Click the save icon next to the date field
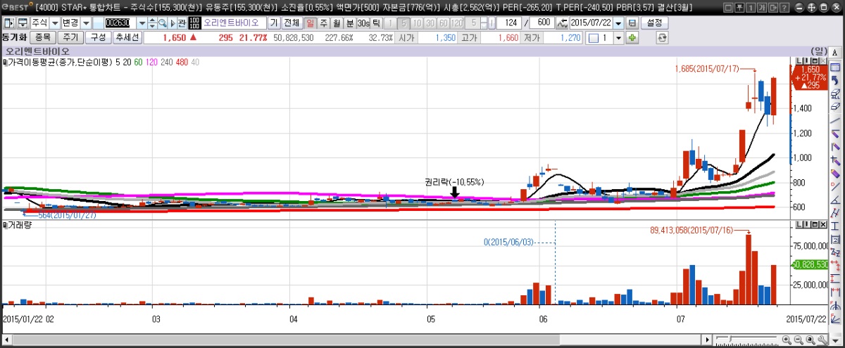Viewport: 845px width, 348px height. 632,23
